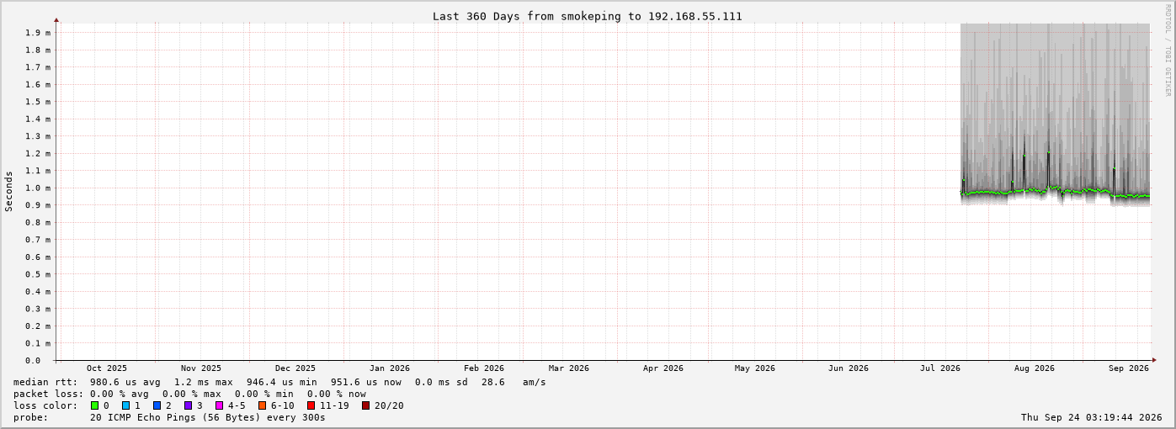Screen dimensions: 1176x429
Task: Click the Jan 2026 x-axis label
Action: coord(390,368)
